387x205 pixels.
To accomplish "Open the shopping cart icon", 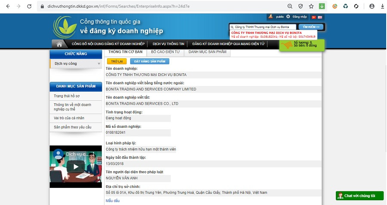I will point(286,45).
